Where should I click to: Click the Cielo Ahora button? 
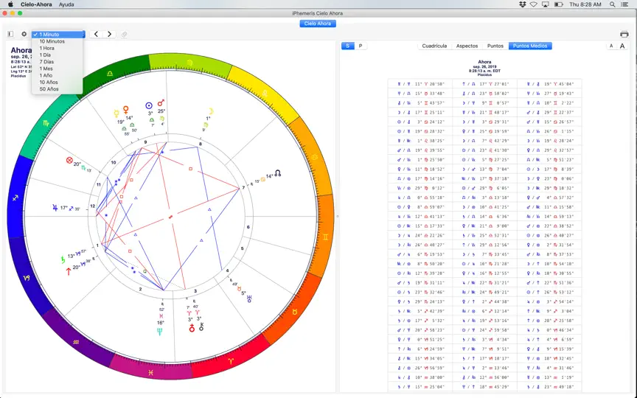coord(318,24)
